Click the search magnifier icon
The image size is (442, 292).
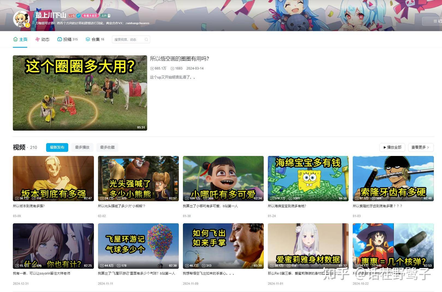coord(147,40)
